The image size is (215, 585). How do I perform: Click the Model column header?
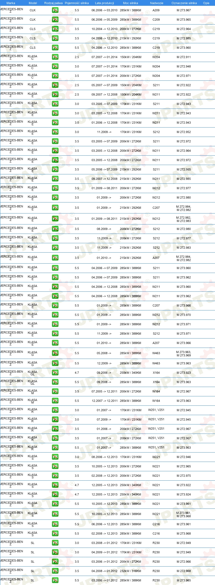point(33,3)
